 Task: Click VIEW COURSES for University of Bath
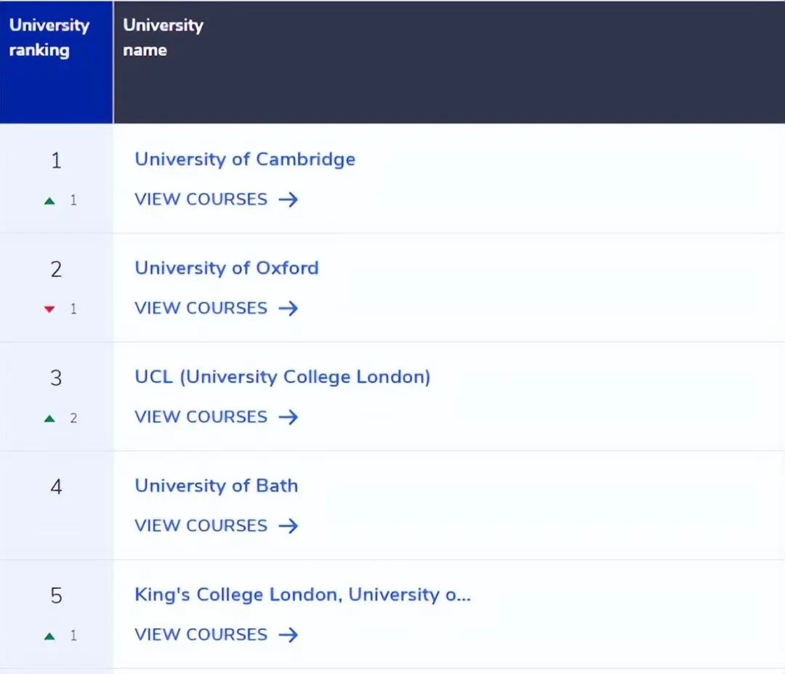[202, 526]
